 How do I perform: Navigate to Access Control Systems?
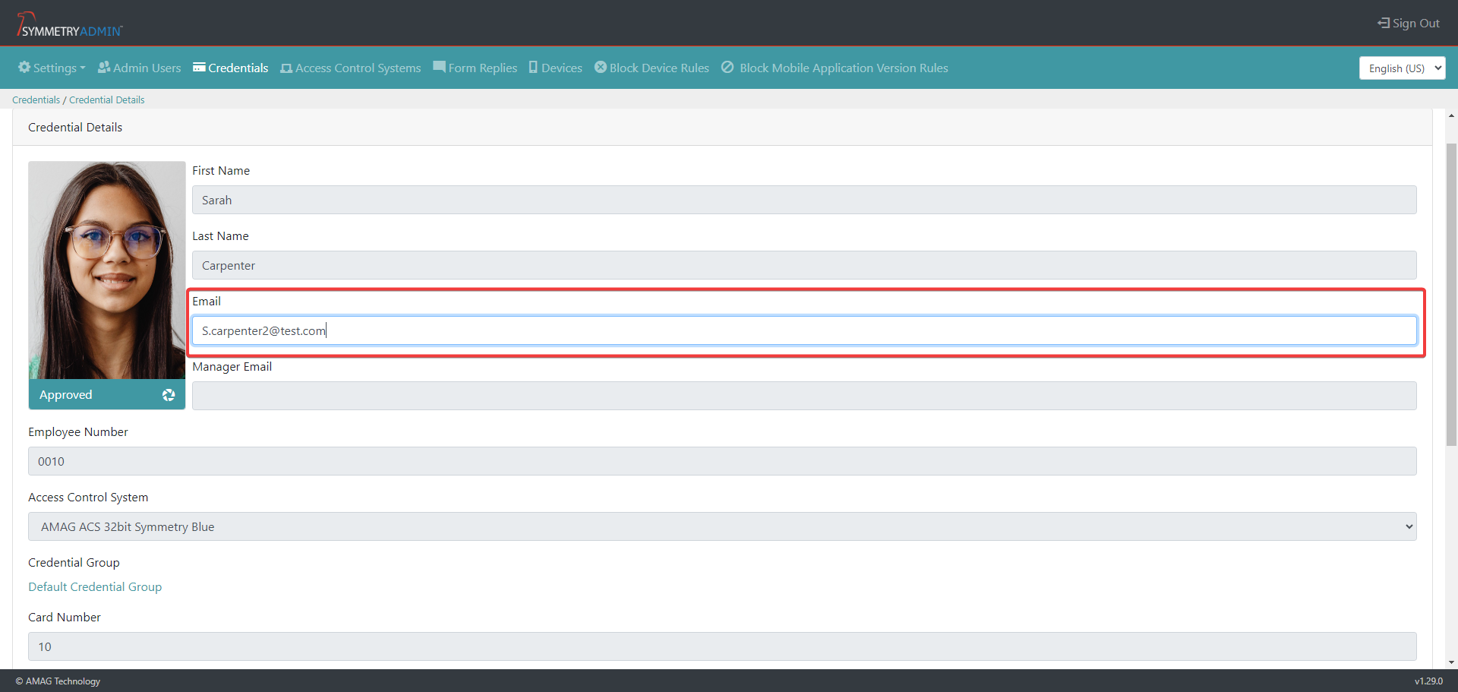coord(351,68)
